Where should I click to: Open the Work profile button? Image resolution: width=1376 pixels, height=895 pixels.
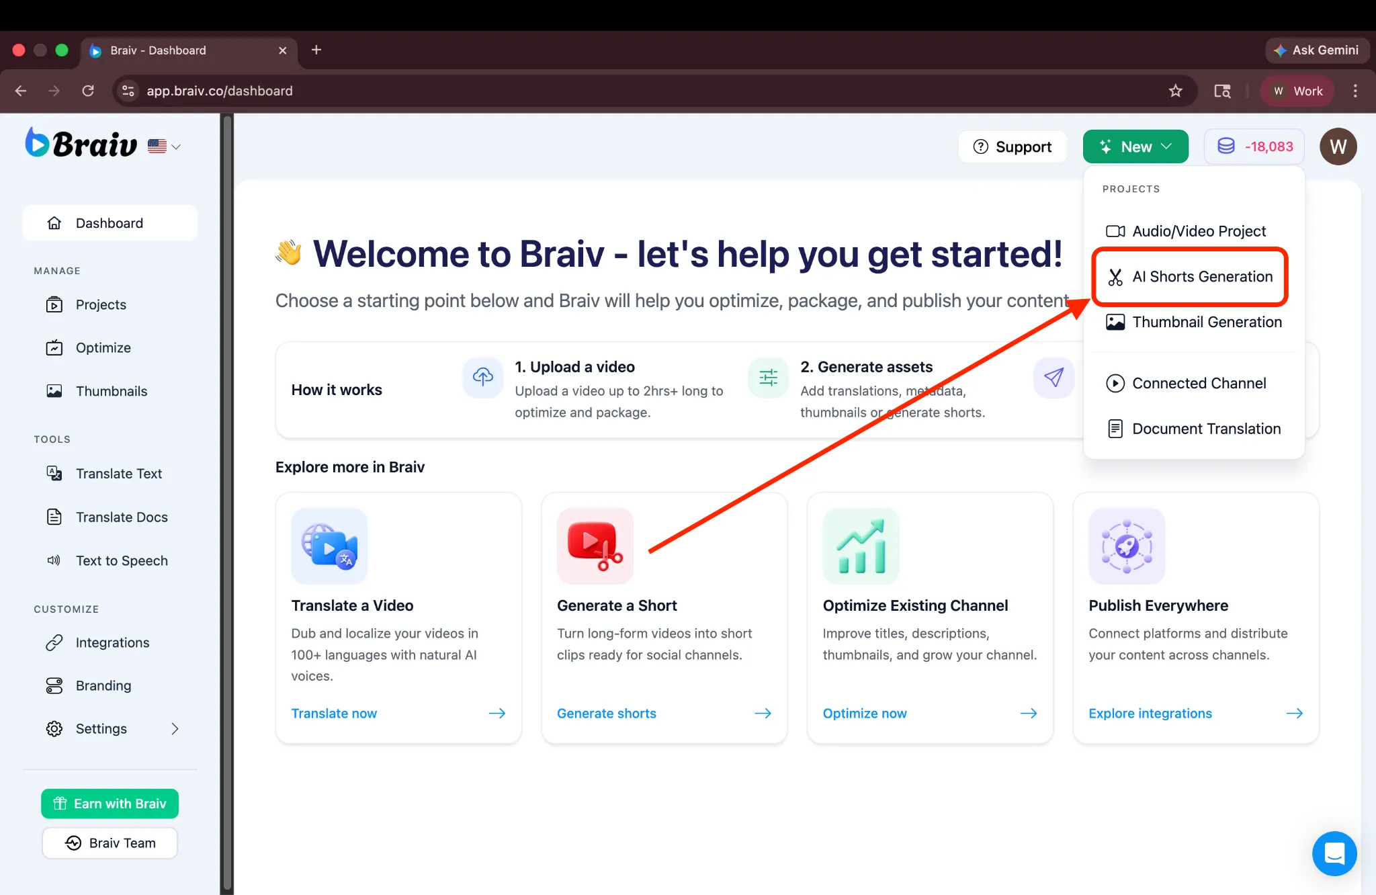pyautogui.click(x=1298, y=91)
